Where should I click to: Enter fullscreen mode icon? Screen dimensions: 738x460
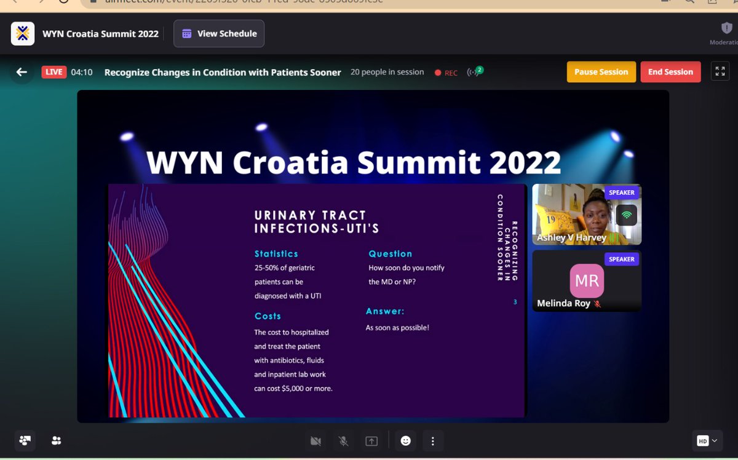pos(720,71)
